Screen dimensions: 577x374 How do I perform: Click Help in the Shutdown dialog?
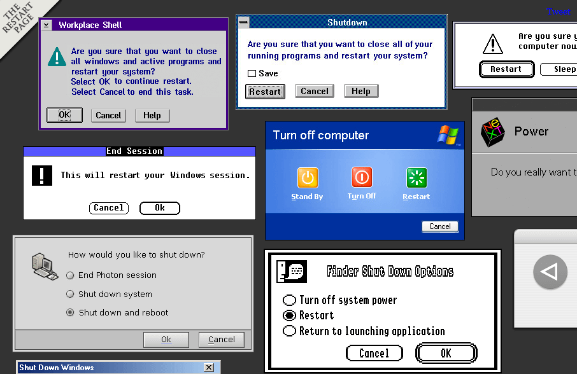pos(361,91)
